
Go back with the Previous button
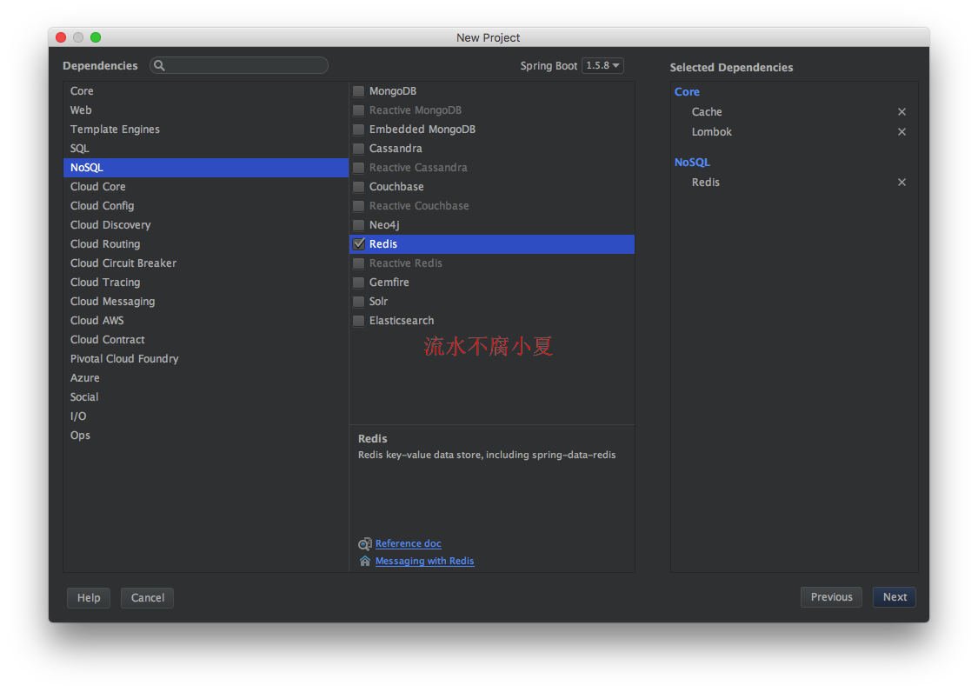click(x=831, y=597)
